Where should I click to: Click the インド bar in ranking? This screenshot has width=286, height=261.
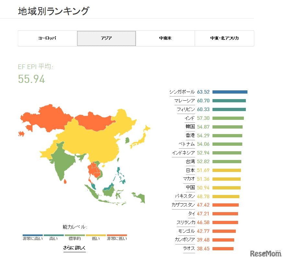click(228, 118)
